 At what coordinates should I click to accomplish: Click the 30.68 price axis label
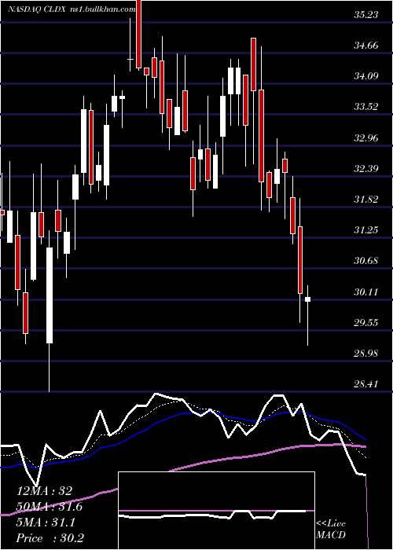coord(366,261)
